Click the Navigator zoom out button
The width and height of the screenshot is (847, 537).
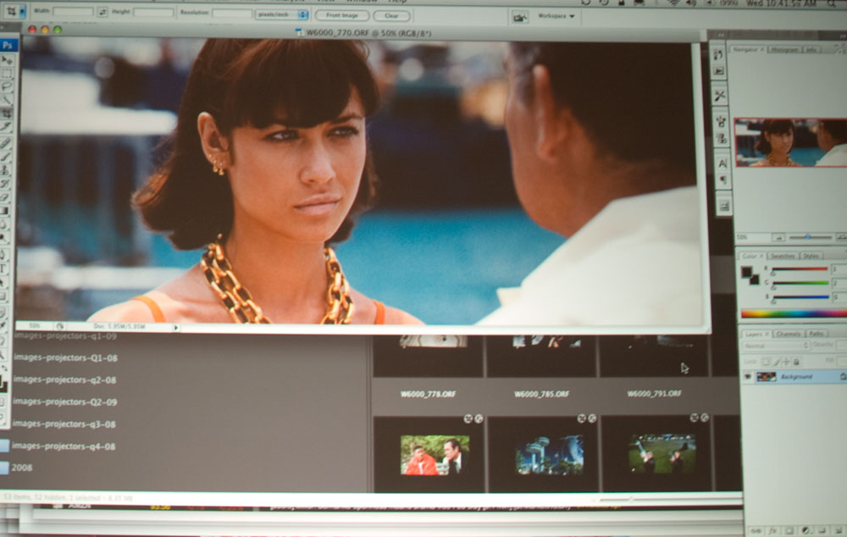click(x=778, y=237)
